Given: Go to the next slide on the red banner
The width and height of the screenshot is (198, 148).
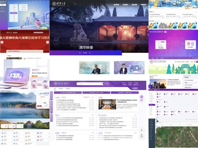Looking at the screenshot, I should [47, 42].
